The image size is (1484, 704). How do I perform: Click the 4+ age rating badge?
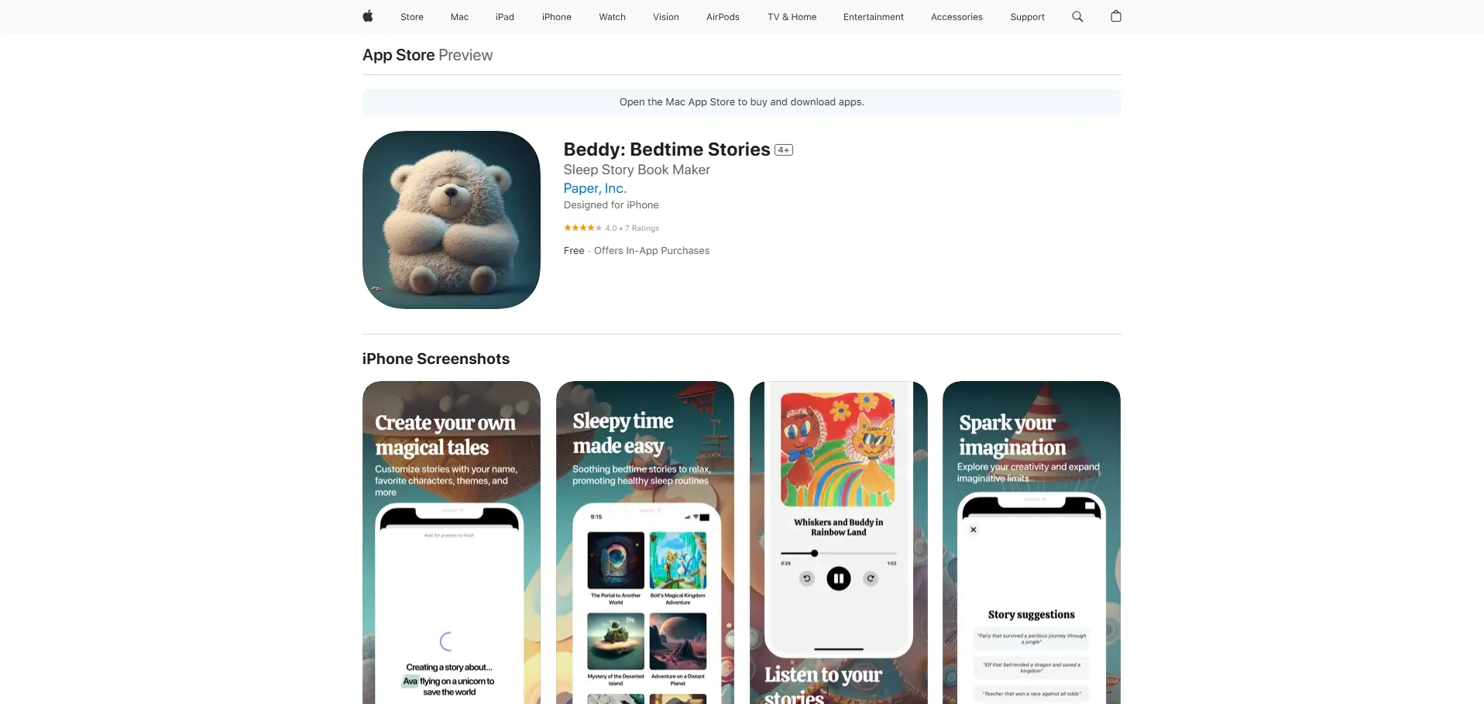pyautogui.click(x=784, y=150)
